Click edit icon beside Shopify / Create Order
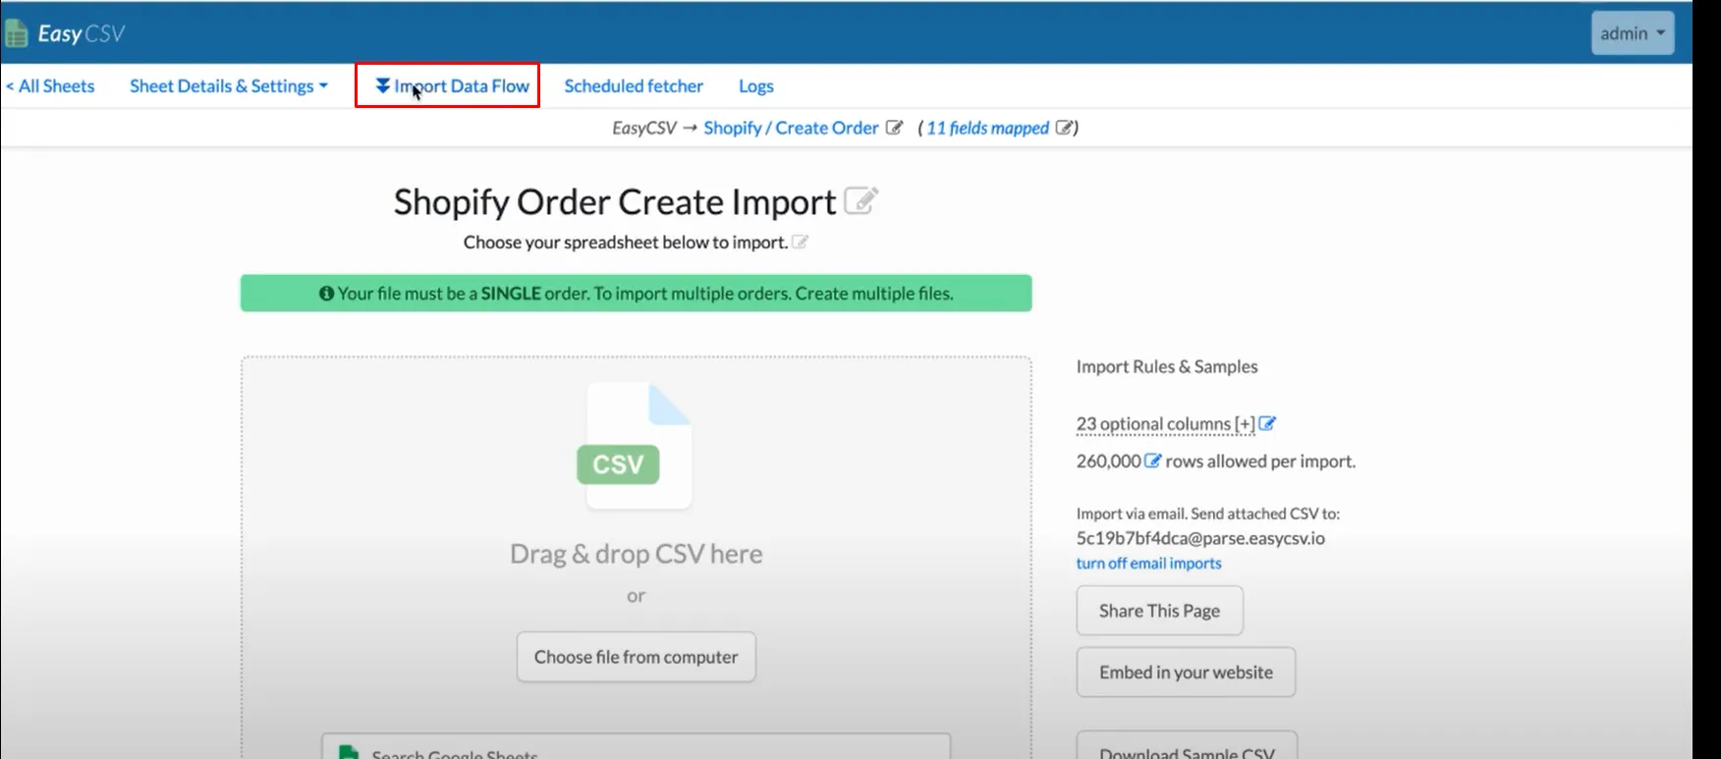This screenshot has width=1721, height=759. [x=894, y=128]
